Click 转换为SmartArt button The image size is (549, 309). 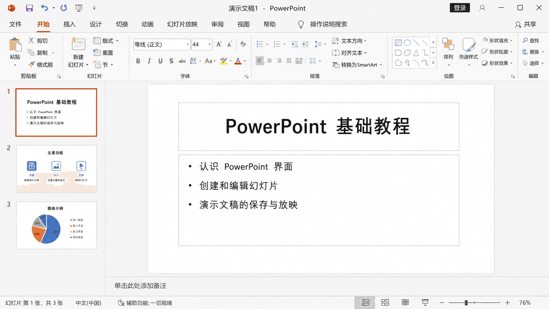pos(357,65)
